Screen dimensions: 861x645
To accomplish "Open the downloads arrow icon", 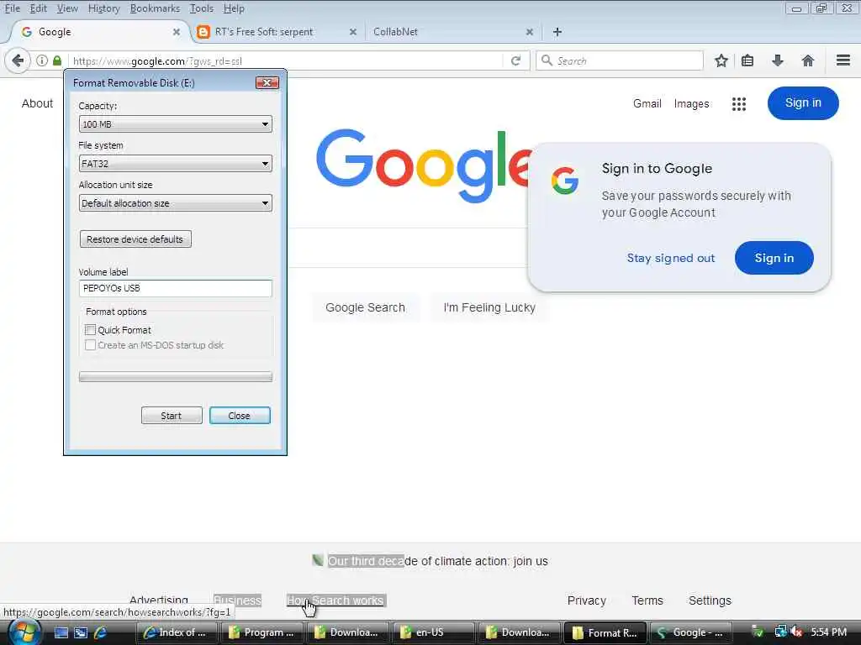I will click(x=778, y=60).
